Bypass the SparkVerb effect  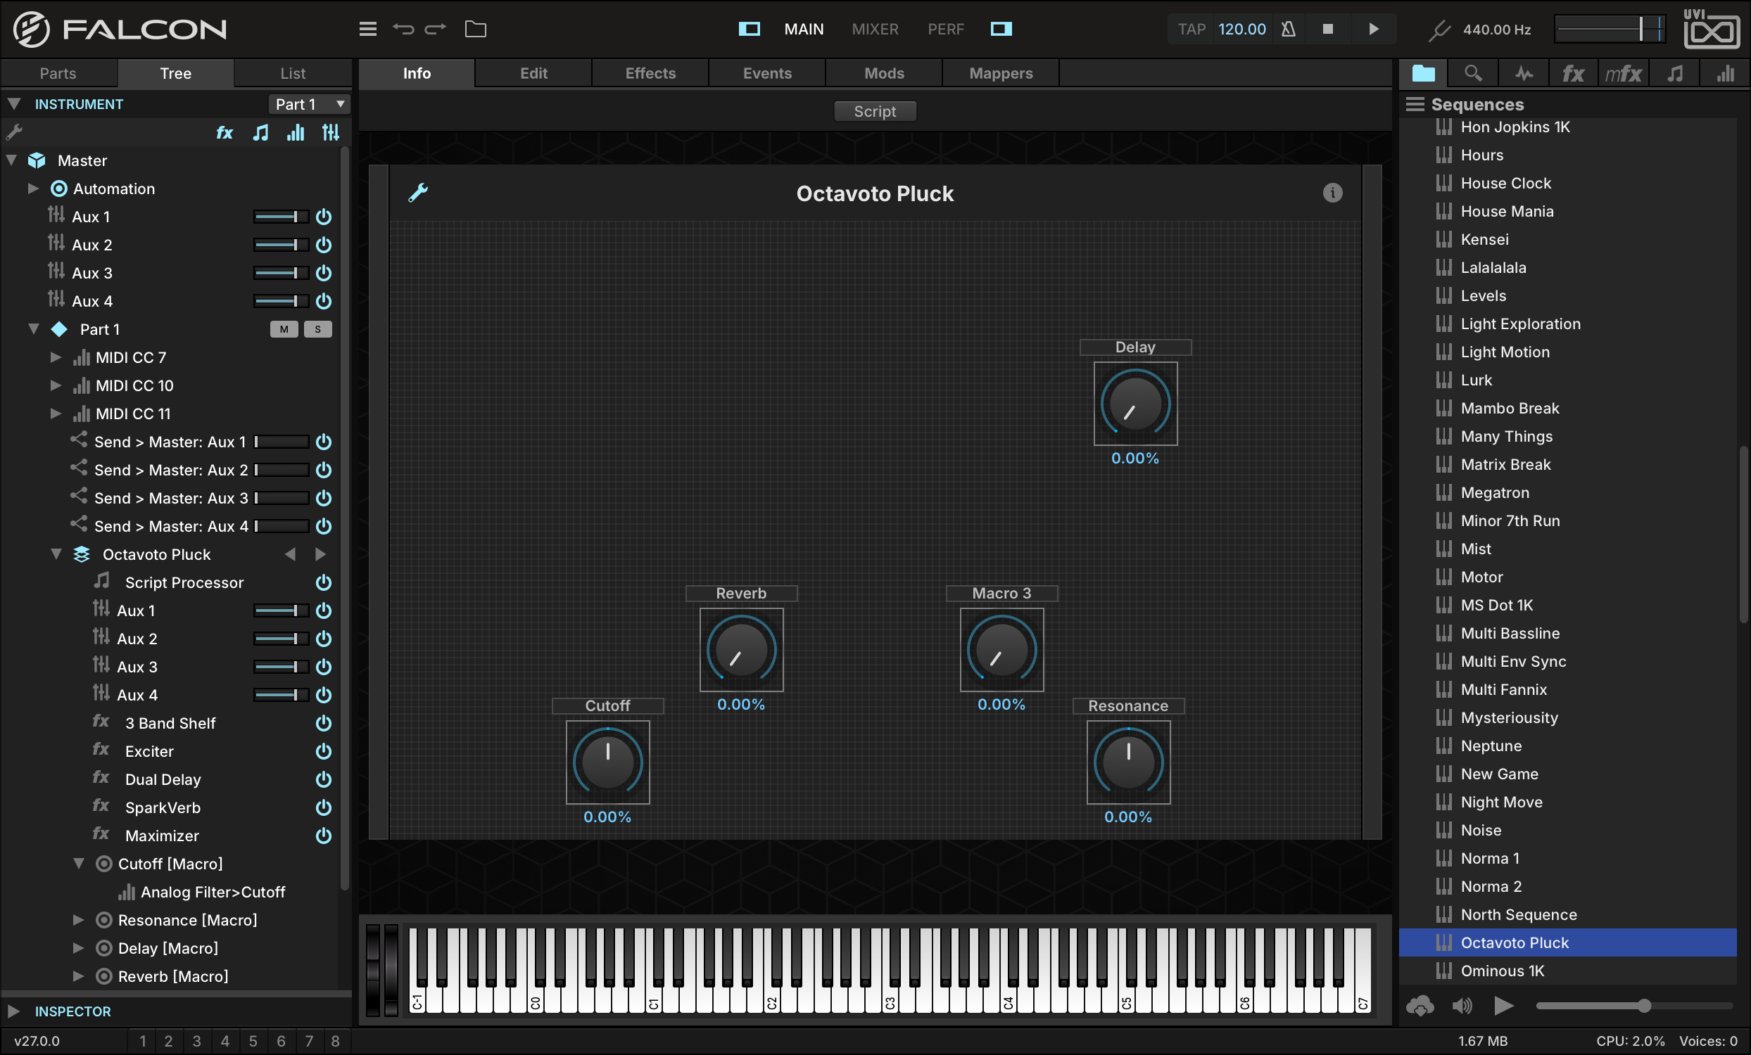pos(323,807)
